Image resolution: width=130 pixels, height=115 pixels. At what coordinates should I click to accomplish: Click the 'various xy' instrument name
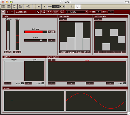21,12
